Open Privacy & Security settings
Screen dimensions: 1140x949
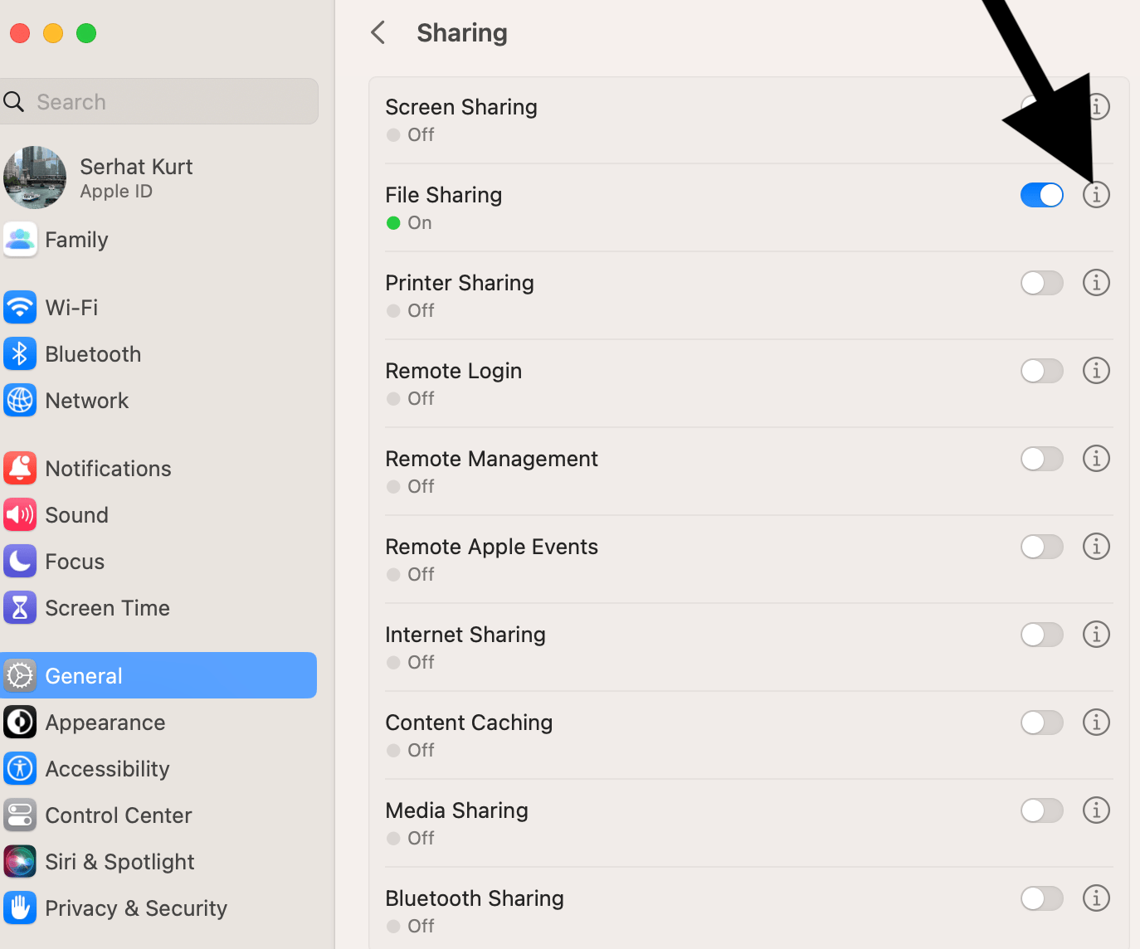[158, 908]
